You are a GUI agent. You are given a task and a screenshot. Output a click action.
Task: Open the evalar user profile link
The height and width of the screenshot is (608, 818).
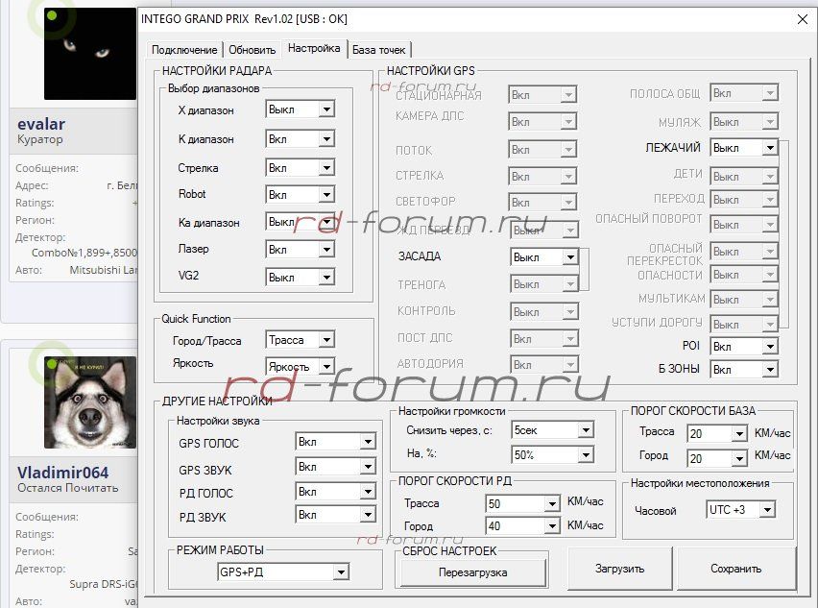coord(41,124)
